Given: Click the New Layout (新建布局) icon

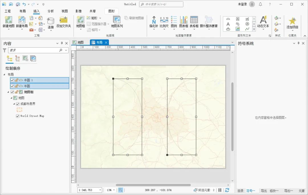Looking at the screenshot, I should coord(22,20).
